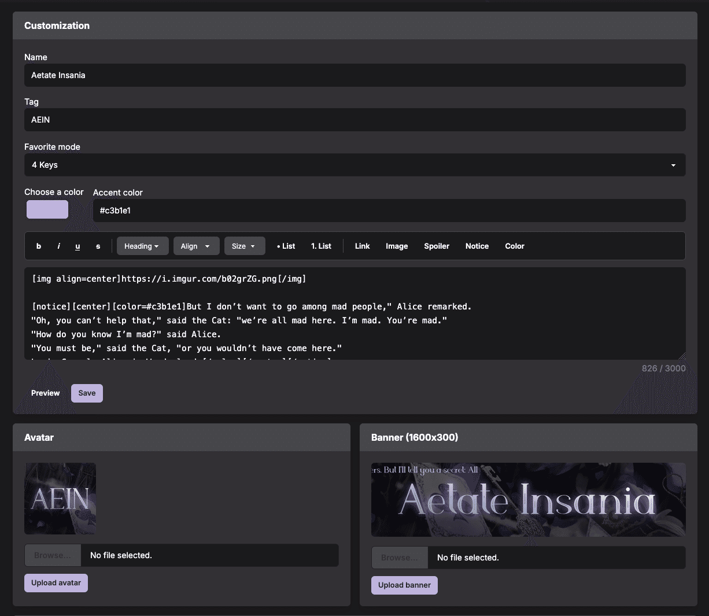Image resolution: width=709 pixels, height=616 pixels.
Task: Browse for a banner file
Action: [x=400, y=558]
